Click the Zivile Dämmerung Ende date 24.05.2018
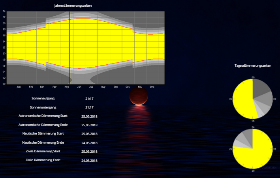Viewport: 280px width, 178px height. click(89, 161)
